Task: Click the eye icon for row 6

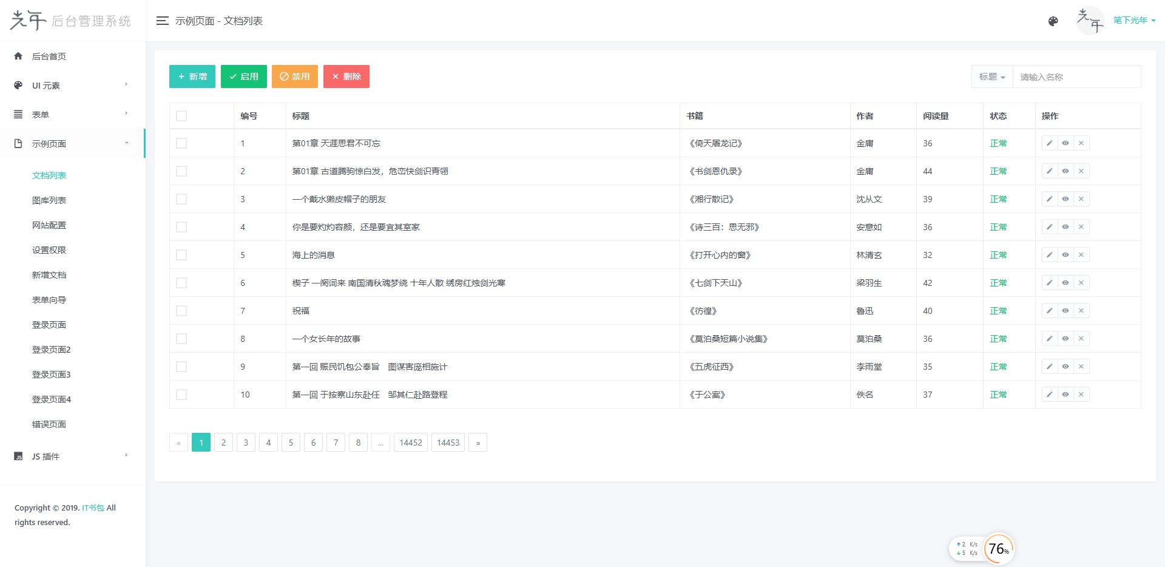Action: [x=1065, y=283]
